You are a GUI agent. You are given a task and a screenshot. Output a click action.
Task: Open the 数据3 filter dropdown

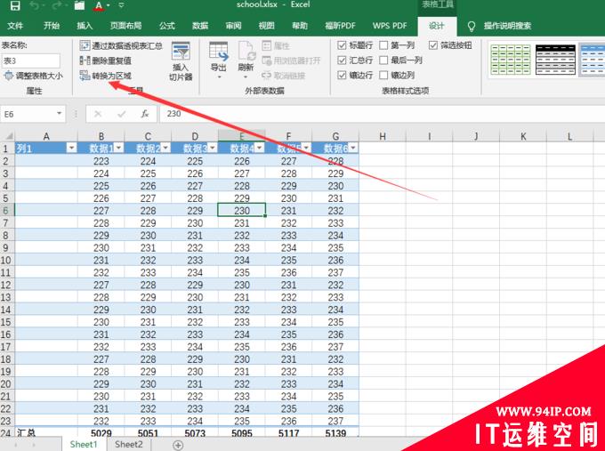point(213,148)
